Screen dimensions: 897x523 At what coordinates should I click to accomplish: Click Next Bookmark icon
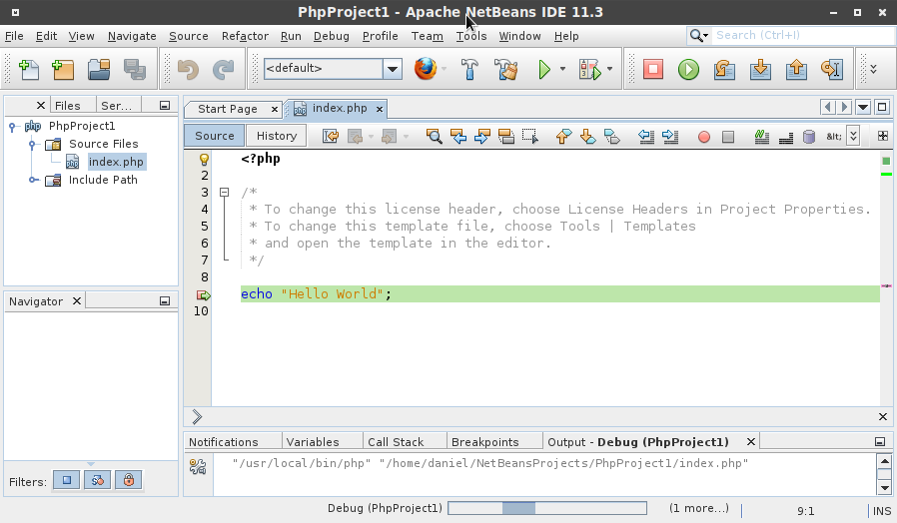pos(587,136)
